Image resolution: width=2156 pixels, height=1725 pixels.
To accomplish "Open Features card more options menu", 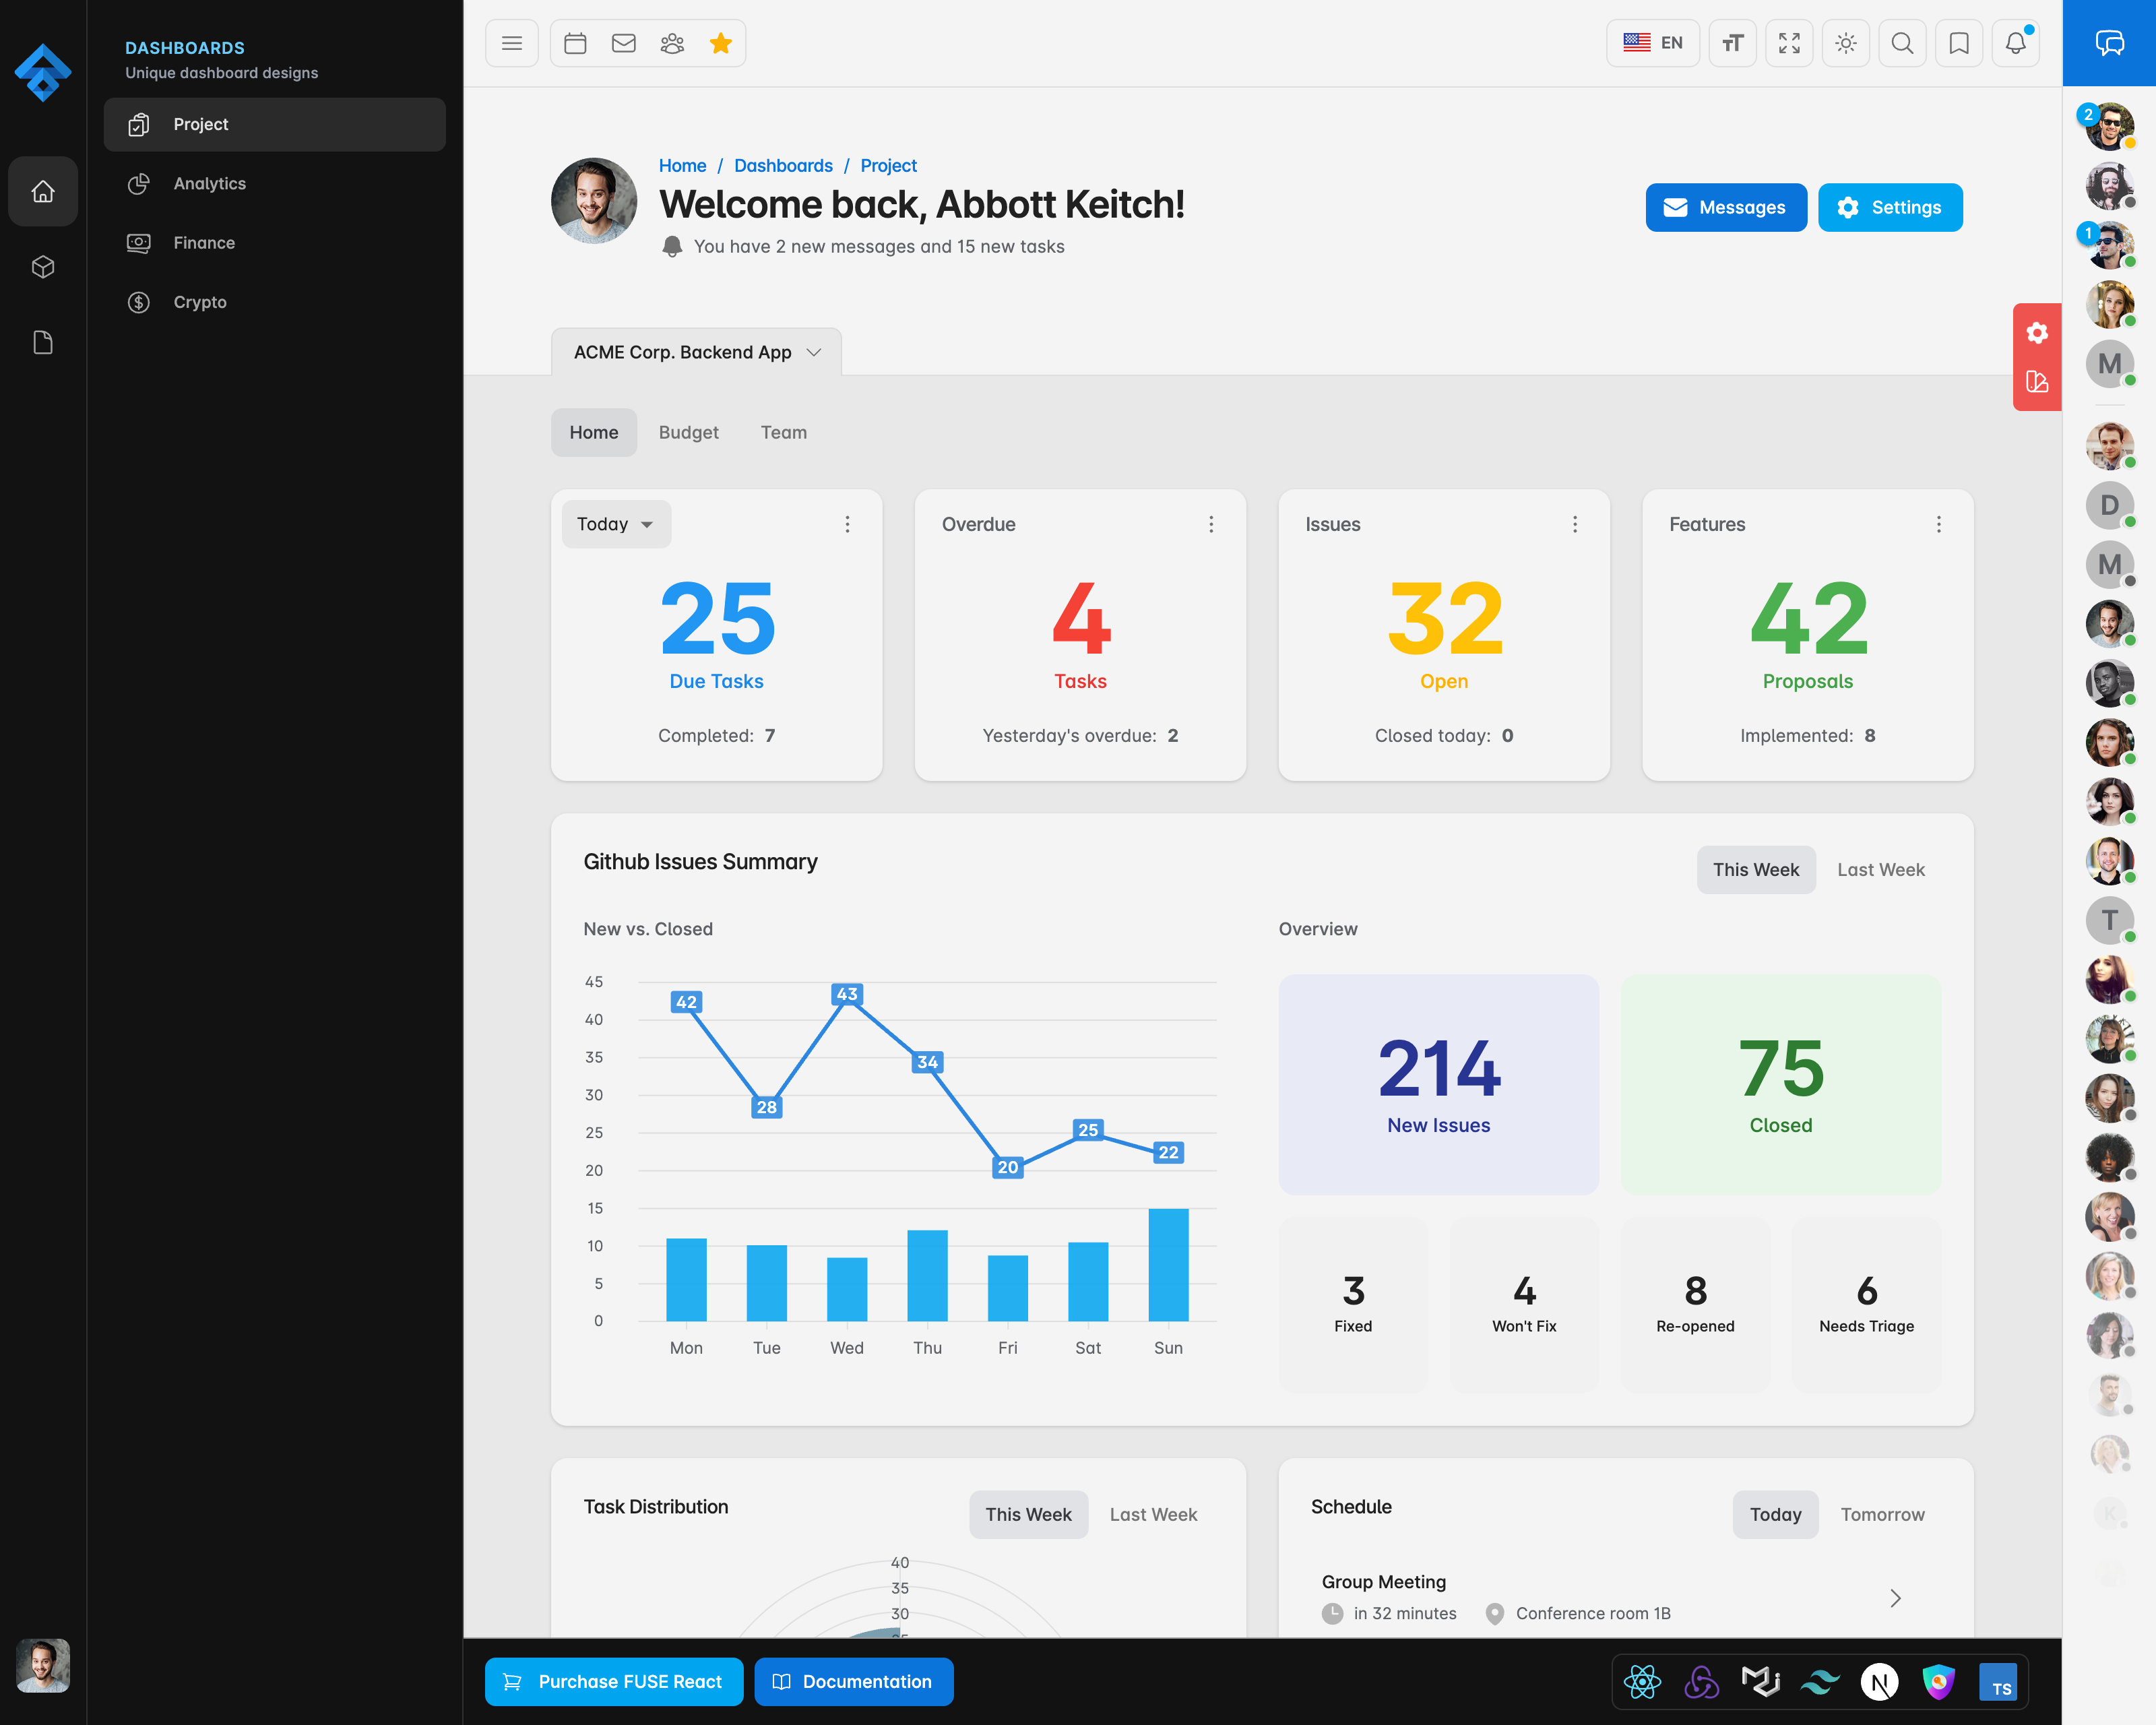I will [x=1939, y=524].
